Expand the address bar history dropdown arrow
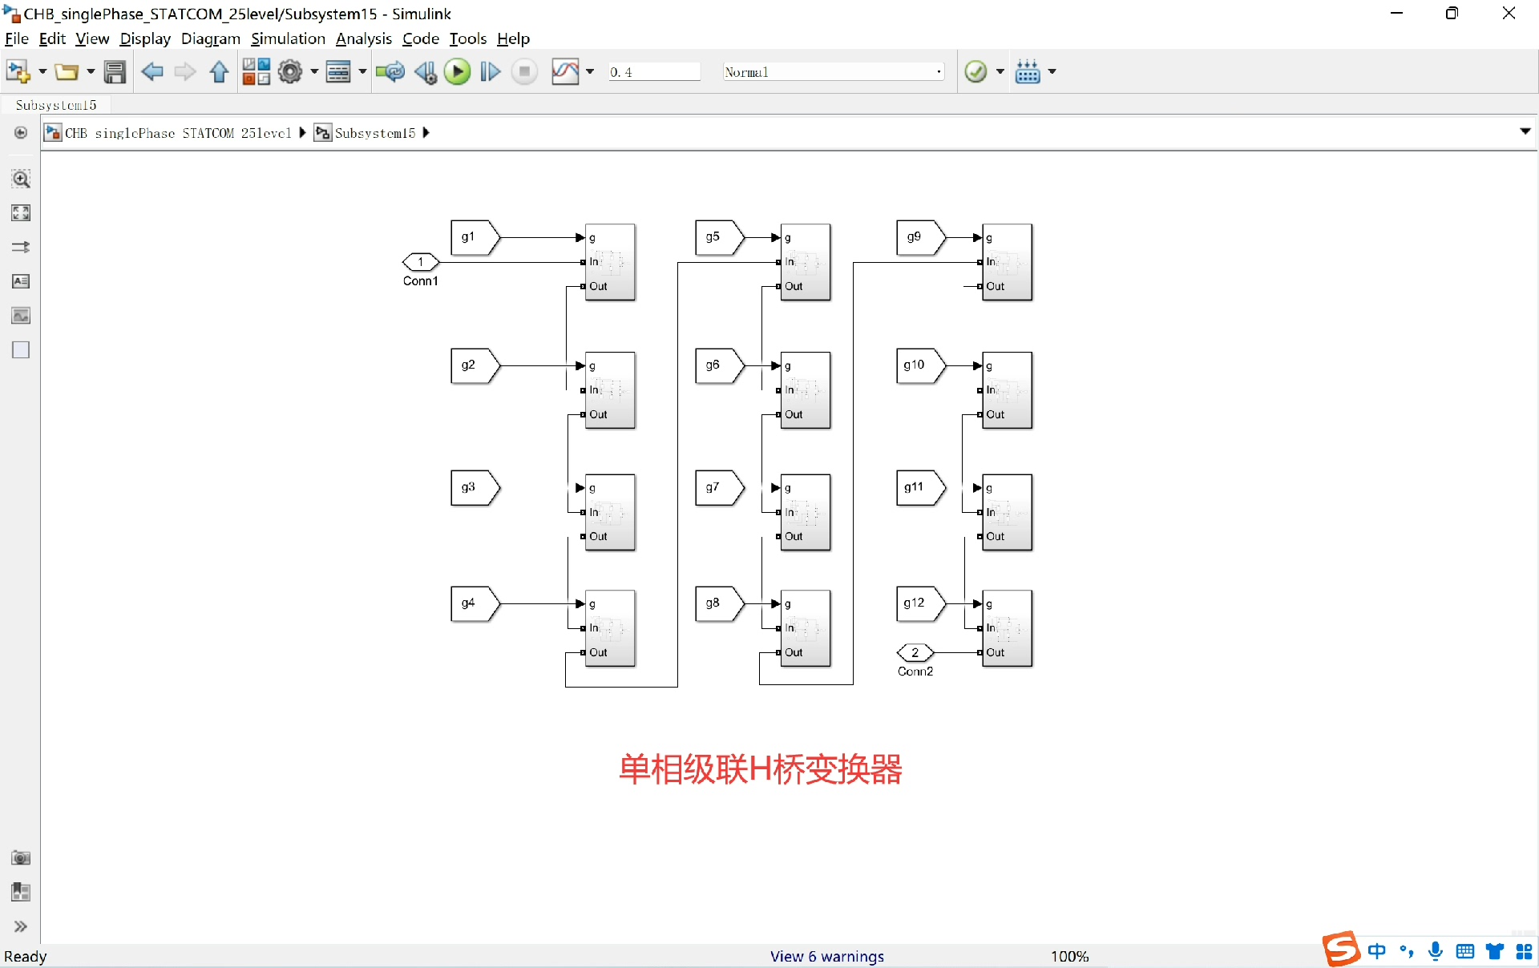 click(1525, 131)
